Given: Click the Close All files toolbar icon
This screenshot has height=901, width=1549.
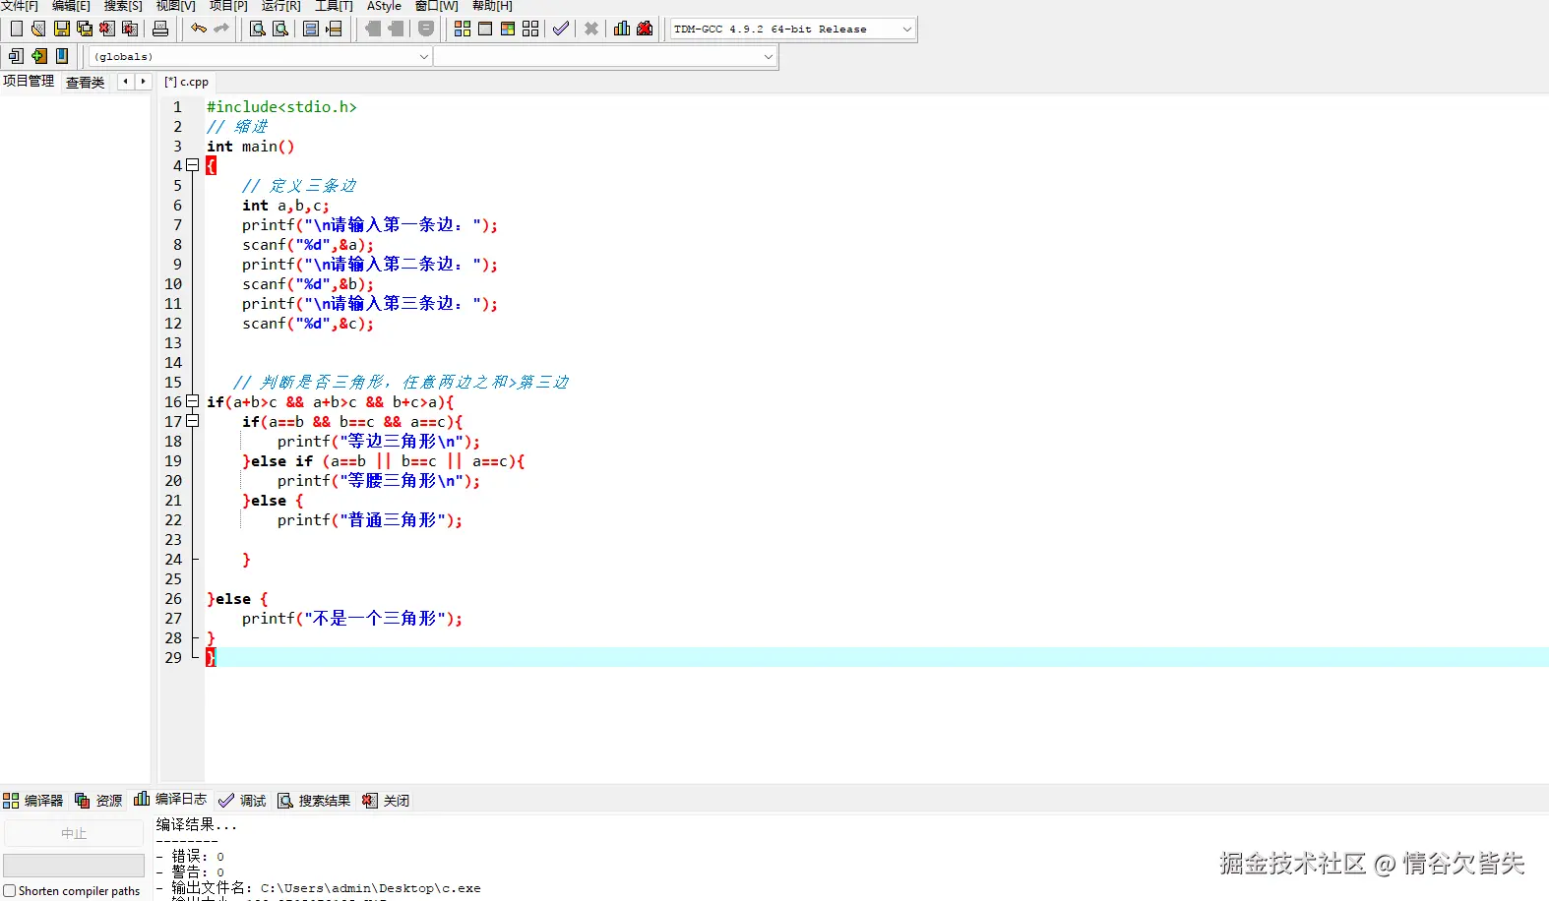Looking at the screenshot, I should (x=129, y=29).
